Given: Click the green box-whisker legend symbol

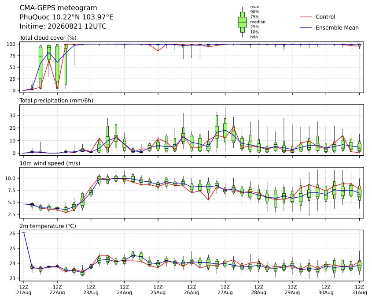Looking at the screenshot, I should [242, 22].
